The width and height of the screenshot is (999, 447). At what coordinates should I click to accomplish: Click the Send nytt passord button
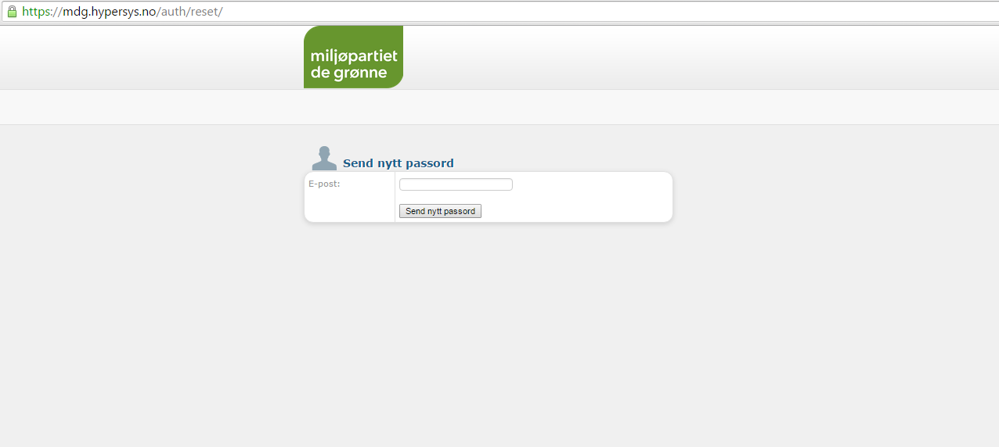click(440, 211)
